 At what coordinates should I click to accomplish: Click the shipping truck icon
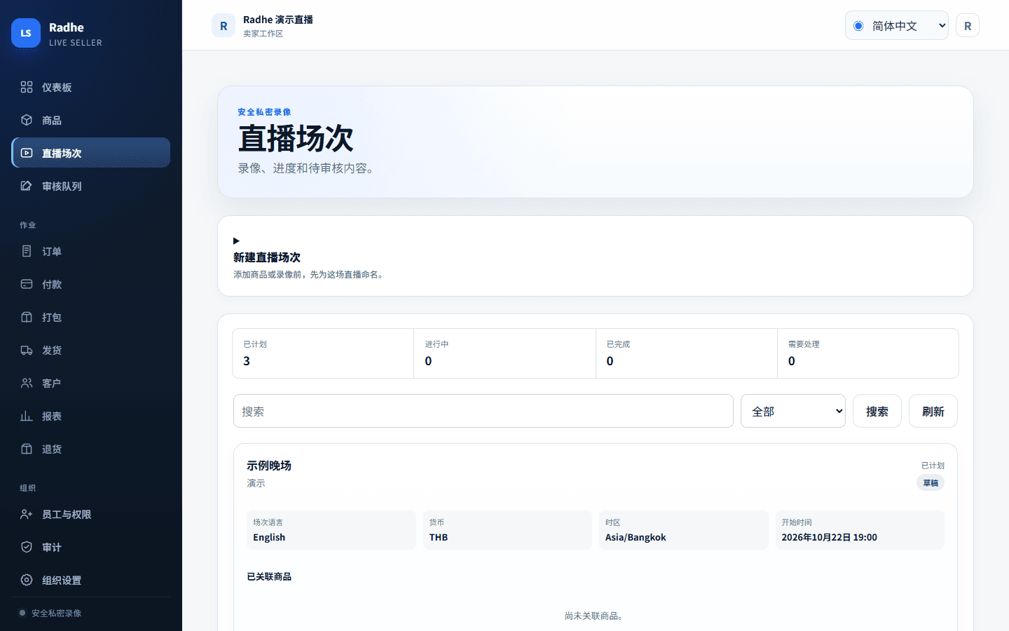coord(27,350)
